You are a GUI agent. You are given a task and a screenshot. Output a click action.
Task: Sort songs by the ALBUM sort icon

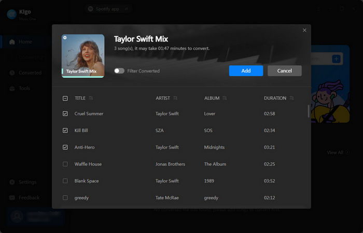(225, 98)
